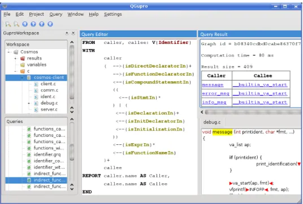Open the Help menu
Image resolution: width=303 pixels, height=204 pixels.
click(x=94, y=14)
